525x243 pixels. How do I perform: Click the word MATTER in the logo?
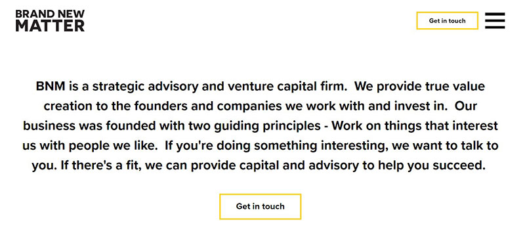coord(51,26)
